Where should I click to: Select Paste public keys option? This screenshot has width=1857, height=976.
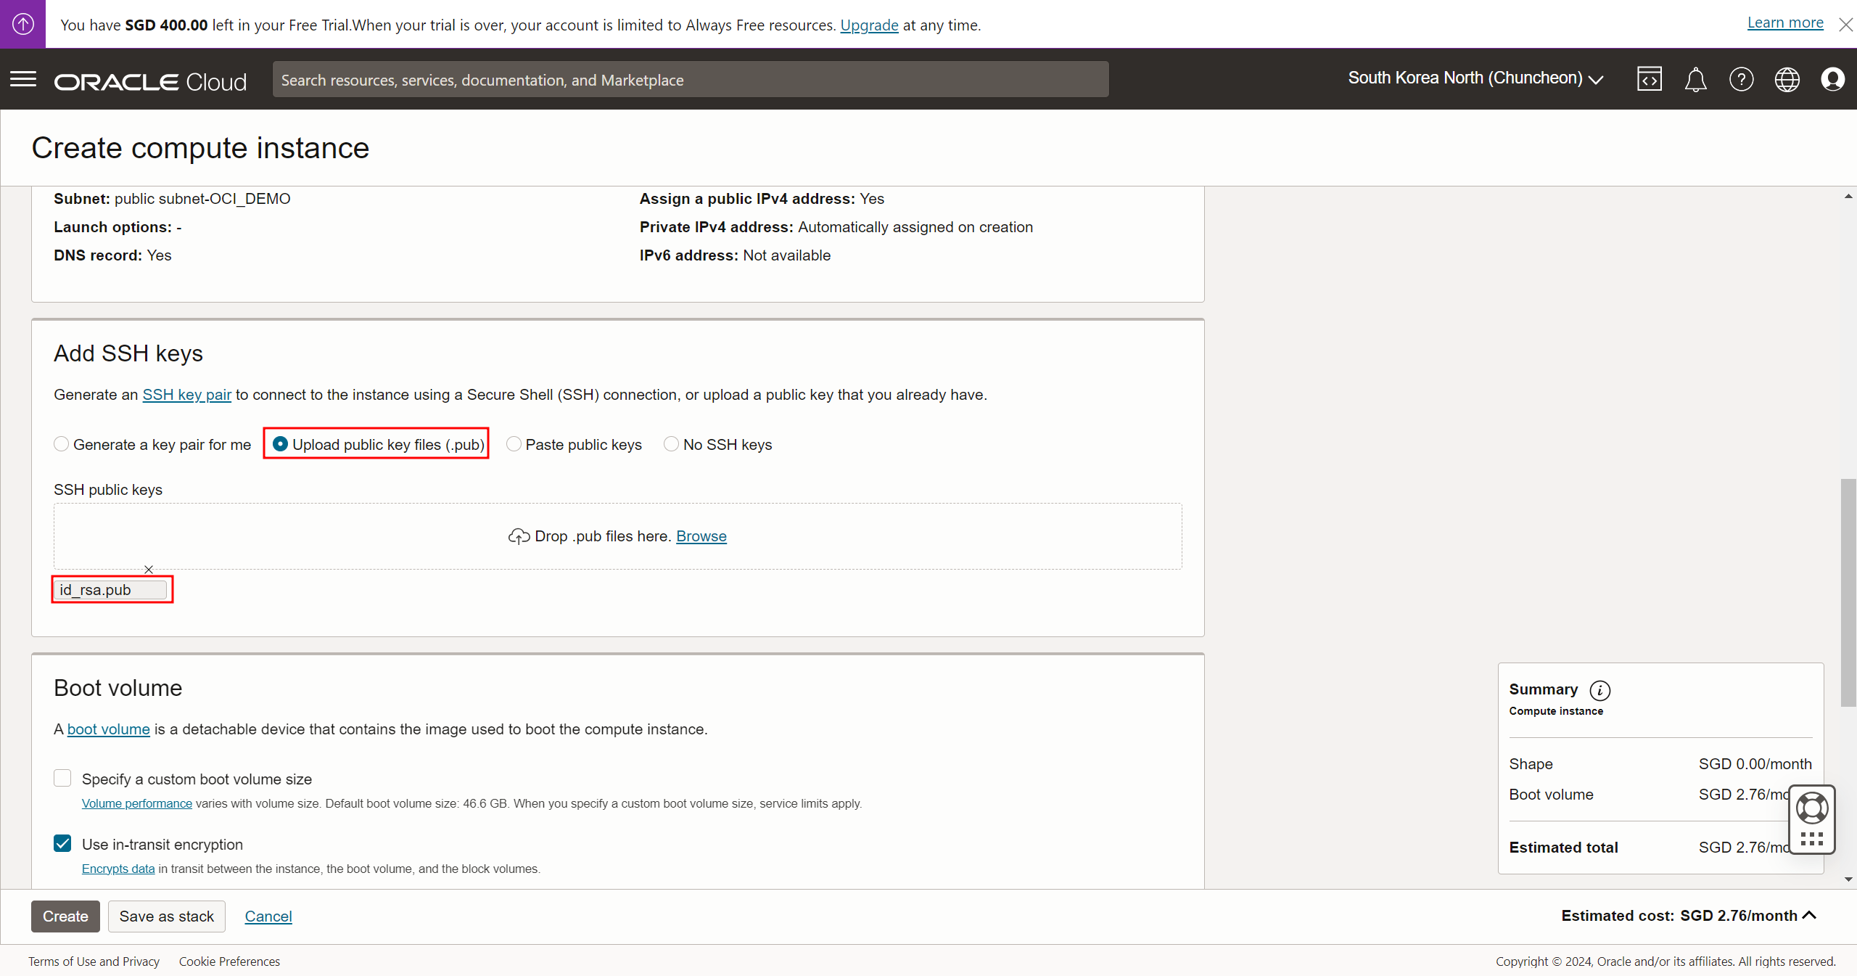514,444
